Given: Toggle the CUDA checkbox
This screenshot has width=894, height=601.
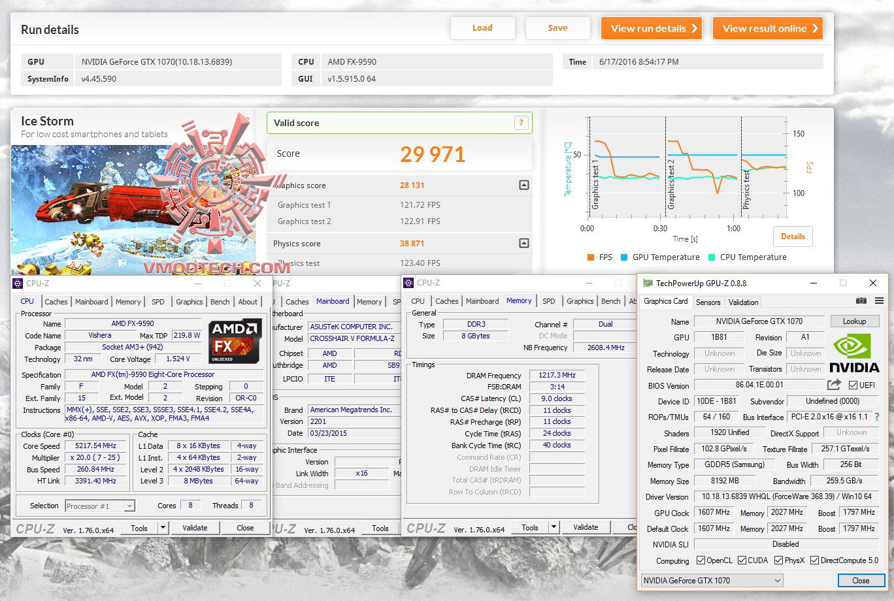Looking at the screenshot, I should [742, 560].
